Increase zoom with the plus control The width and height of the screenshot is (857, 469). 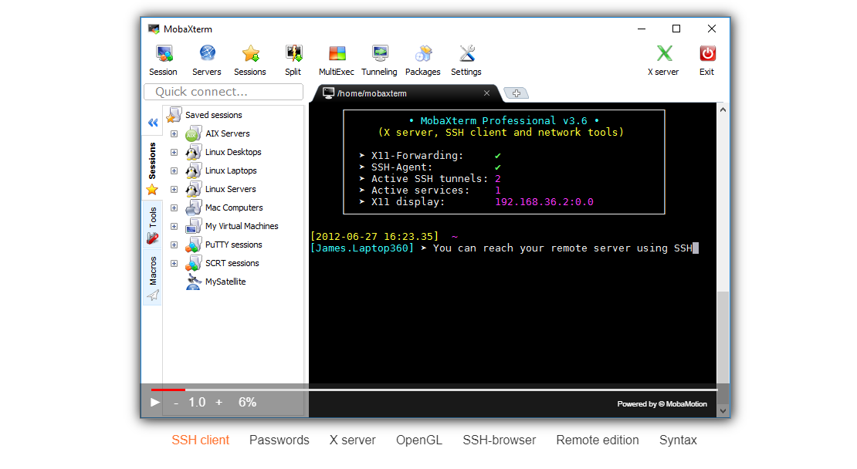(218, 402)
